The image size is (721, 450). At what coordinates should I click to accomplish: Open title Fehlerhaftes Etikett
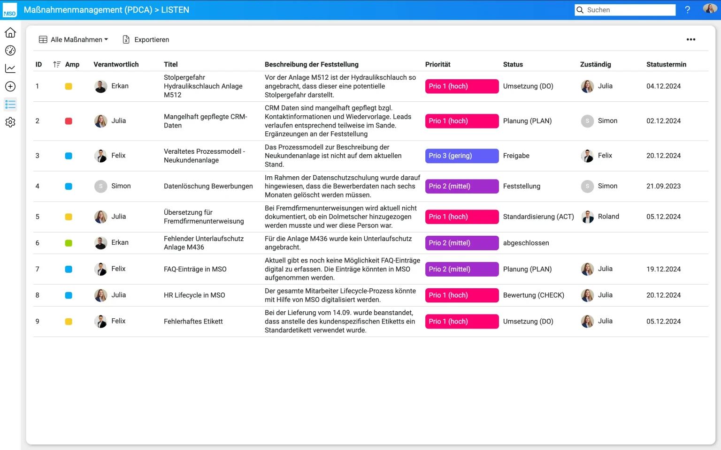[193, 321]
